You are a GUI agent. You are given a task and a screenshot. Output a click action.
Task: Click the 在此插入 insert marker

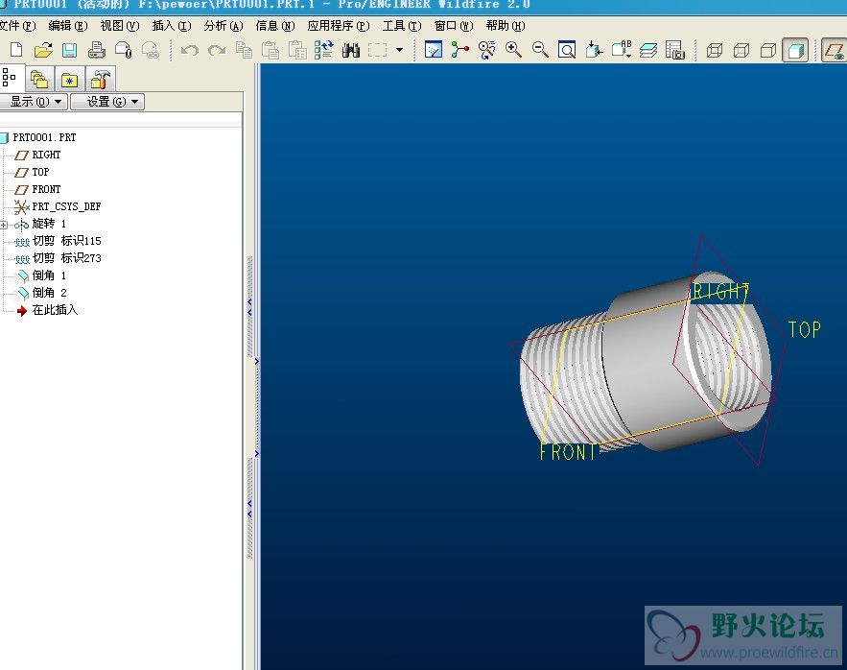click(x=55, y=310)
